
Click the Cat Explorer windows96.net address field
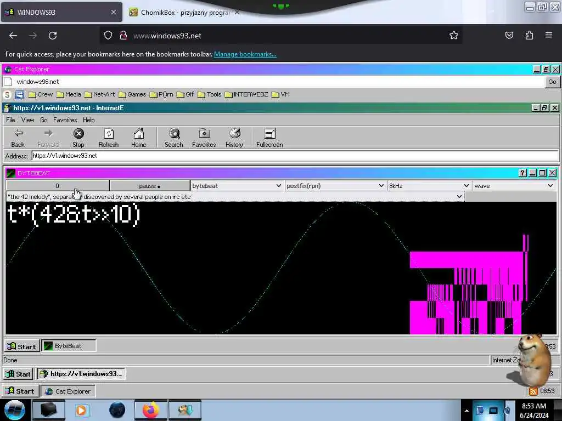274,82
